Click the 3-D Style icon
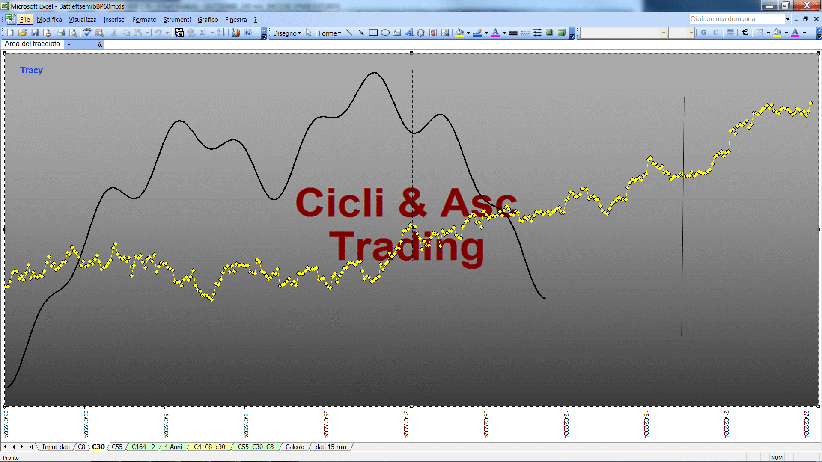 [x=561, y=33]
